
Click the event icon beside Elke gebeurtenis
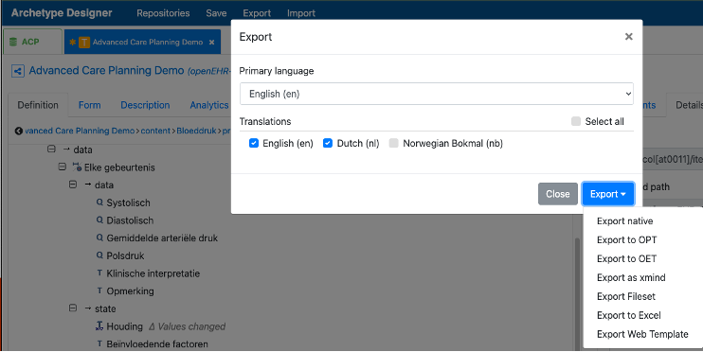point(77,167)
